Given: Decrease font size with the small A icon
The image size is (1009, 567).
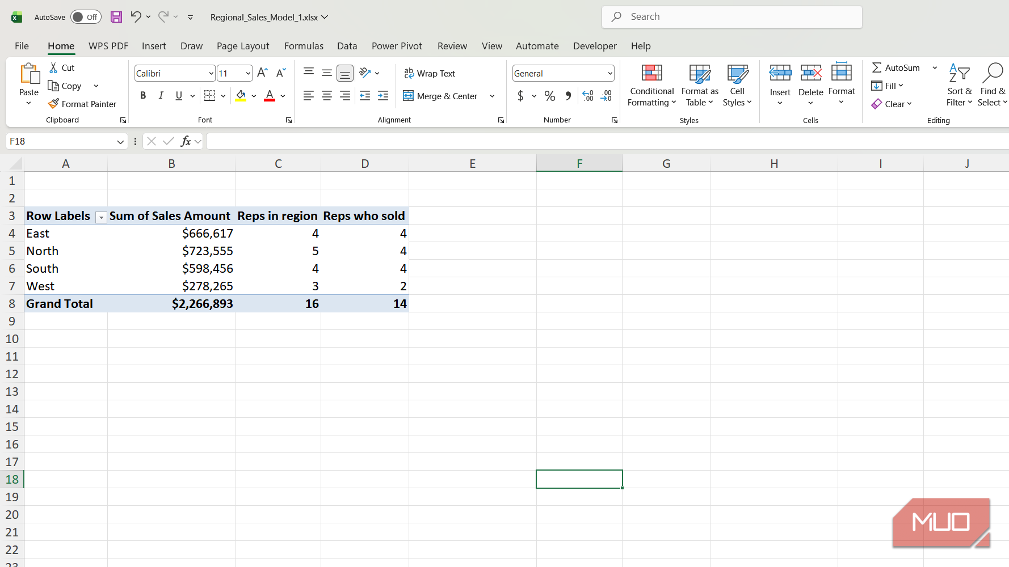Looking at the screenshot, I should click(281, 73).
